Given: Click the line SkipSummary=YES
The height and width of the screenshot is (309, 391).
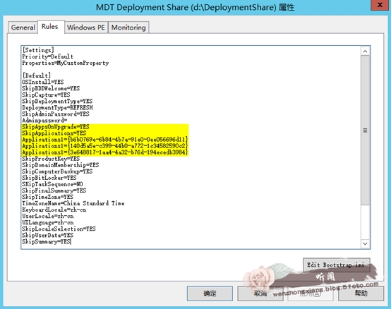Looking at the screenshot, I should 47,241.
